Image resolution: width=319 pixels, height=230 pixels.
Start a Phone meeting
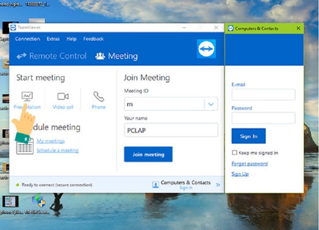pyautogui.click(x=99, y=101)
